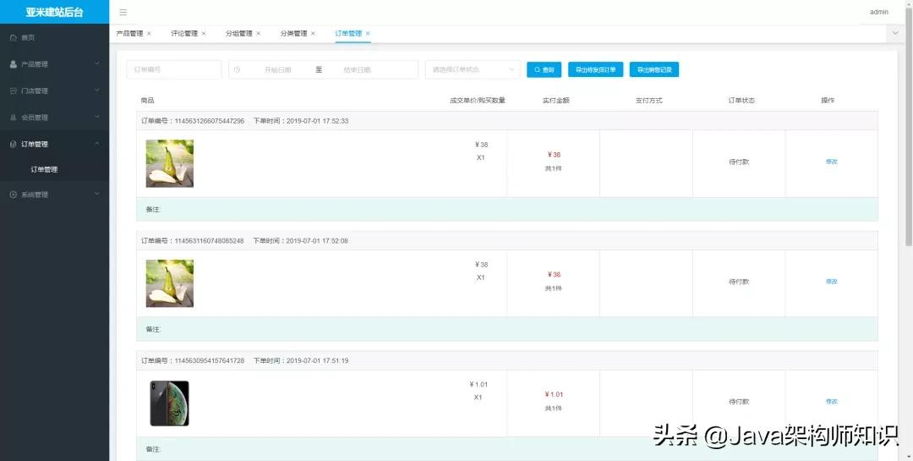Click 待付款 status of order 1145631266075447296
The width and height of the screenshot is (913, 461).
coord(739,162)
